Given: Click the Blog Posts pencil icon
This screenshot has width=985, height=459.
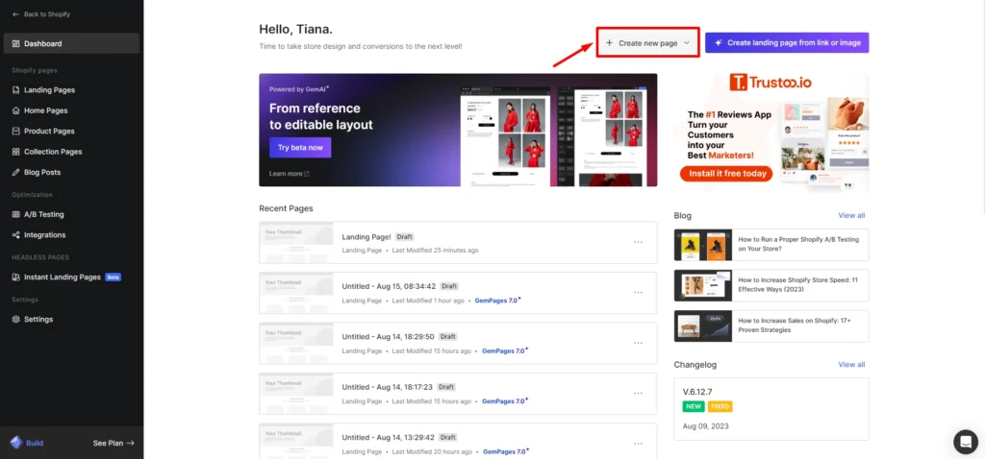Looking at the screenshot, I should (x=15, y=172).
